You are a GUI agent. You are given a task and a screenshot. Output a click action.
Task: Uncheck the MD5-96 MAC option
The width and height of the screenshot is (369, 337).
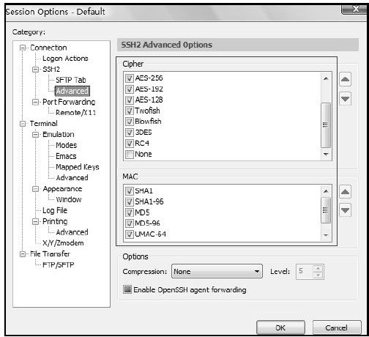pyautogui.click(x=130, y=223)
